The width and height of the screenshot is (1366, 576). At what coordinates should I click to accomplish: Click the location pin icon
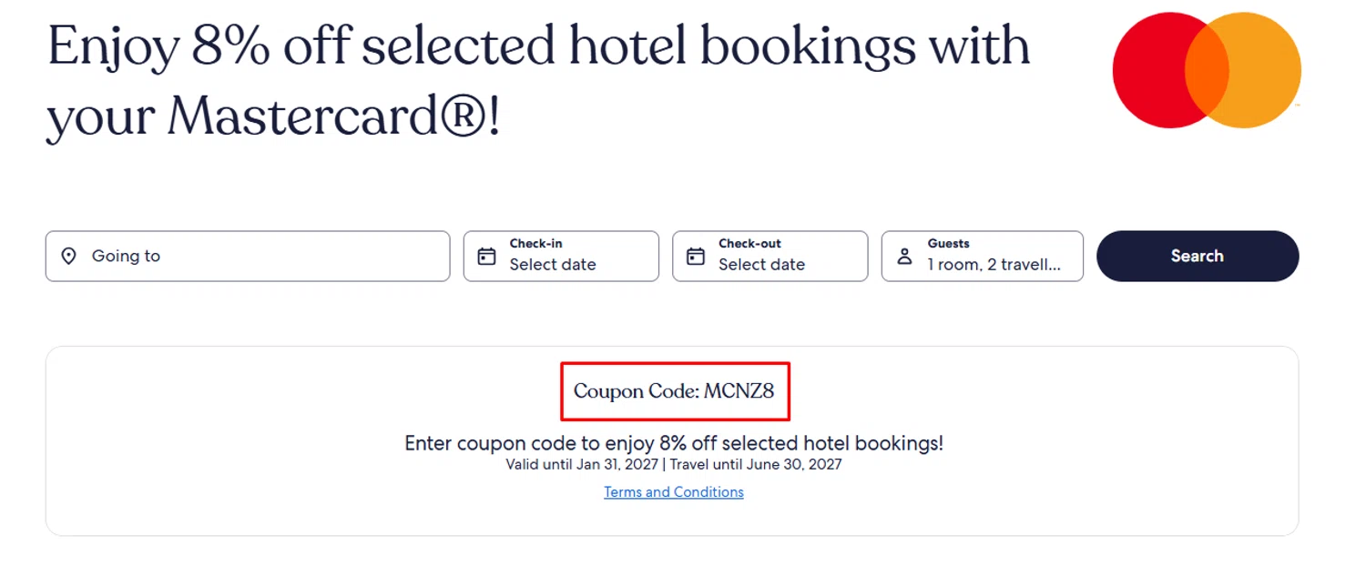click(68, 257)
